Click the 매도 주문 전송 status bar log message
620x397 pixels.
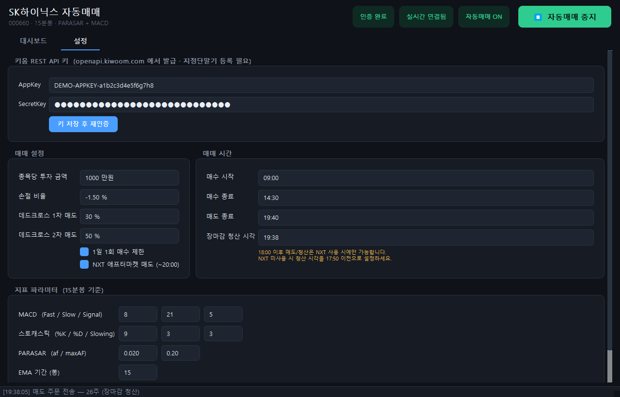[x=71, y=392]
